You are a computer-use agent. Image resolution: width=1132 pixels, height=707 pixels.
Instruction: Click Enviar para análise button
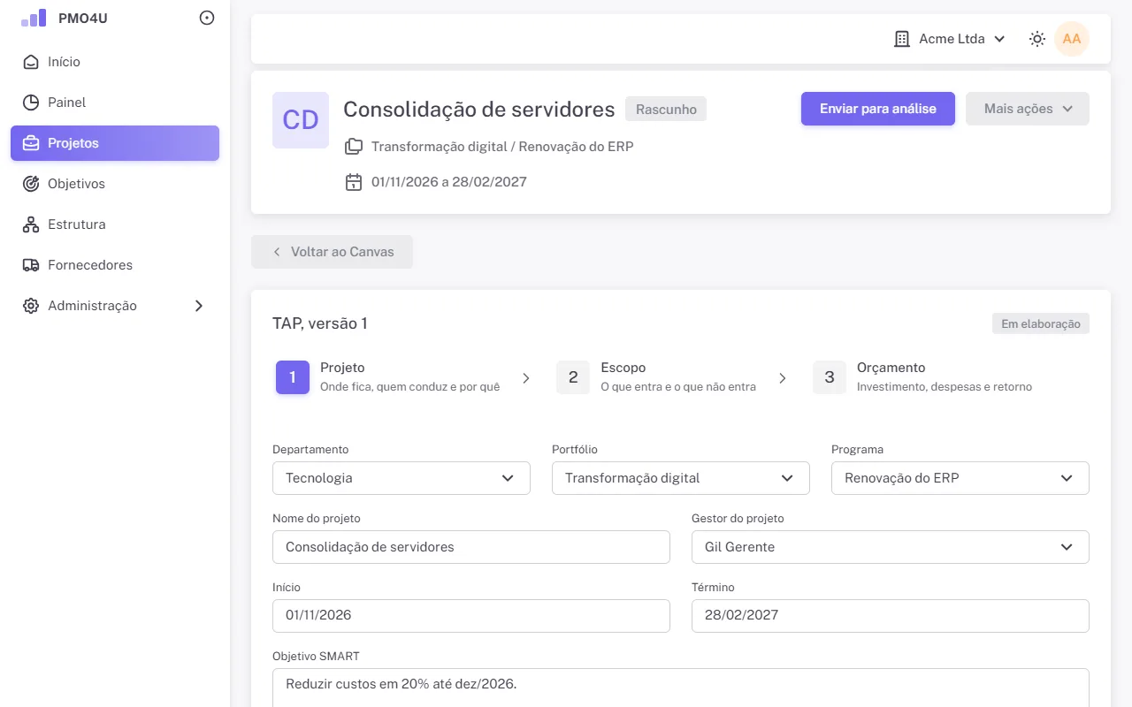click(x=878, y=109)
